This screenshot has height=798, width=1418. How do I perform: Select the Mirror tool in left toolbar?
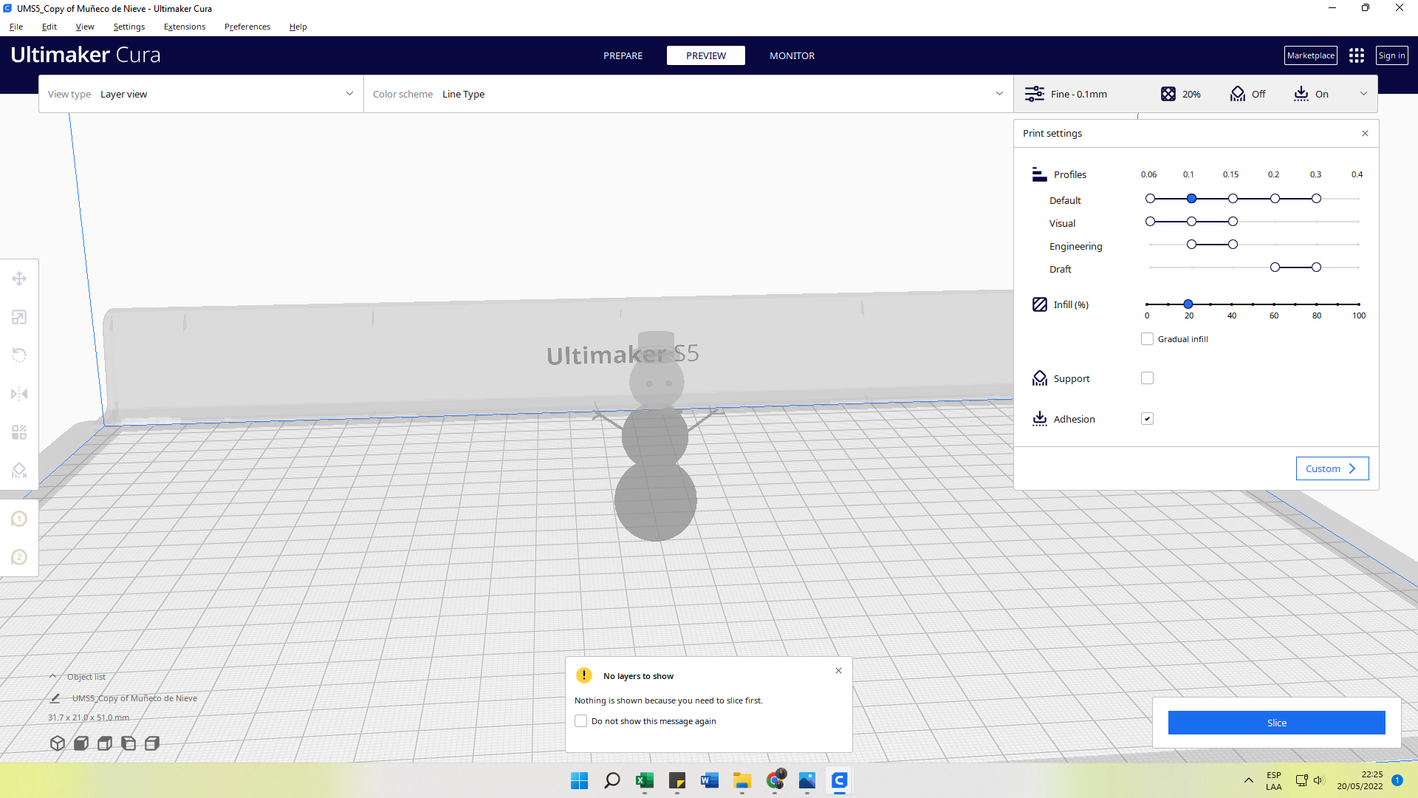pos(19,394)
